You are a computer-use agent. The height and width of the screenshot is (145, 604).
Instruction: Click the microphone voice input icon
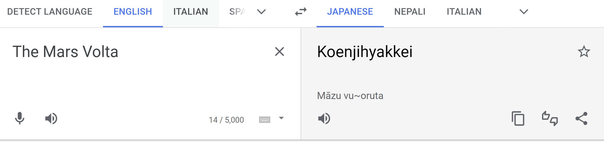[x=20, y=118]
